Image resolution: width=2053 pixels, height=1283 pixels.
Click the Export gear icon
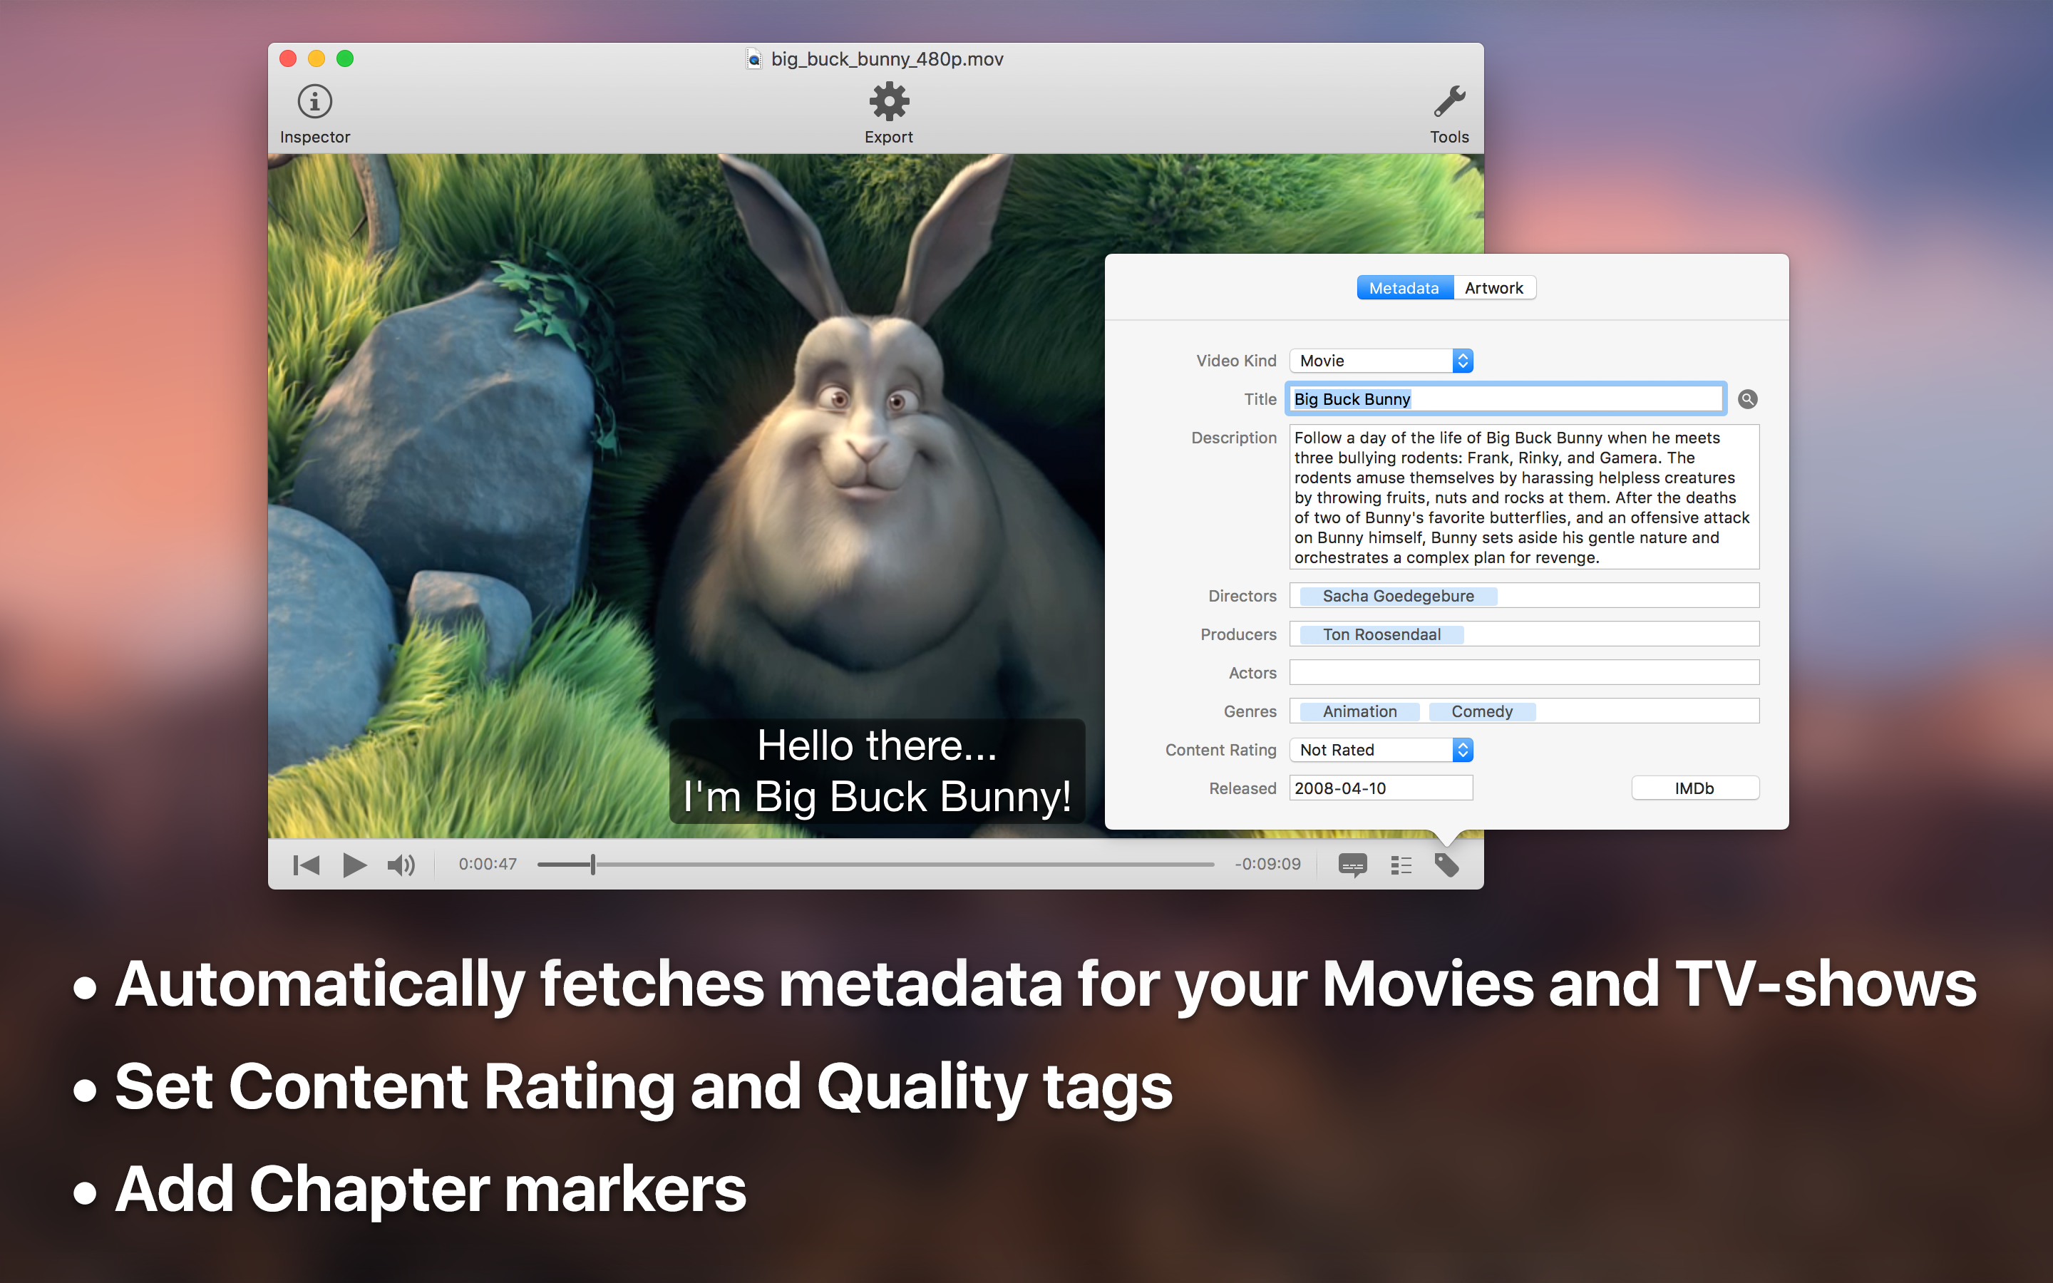coord(888,103)
